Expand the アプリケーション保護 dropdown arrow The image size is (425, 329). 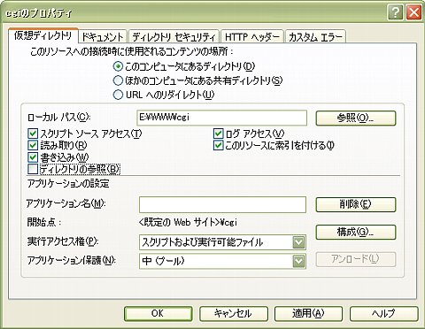pyautogui.click(x=298, y=261)
